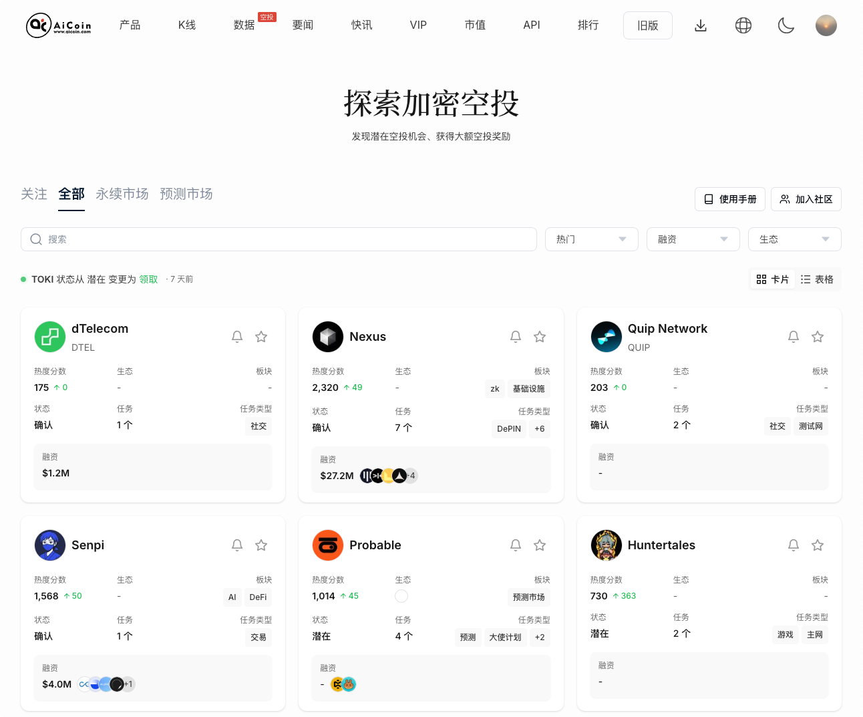Click the 加入社区 button
Viewport: 863px width, 717px height.
(806, 198)
